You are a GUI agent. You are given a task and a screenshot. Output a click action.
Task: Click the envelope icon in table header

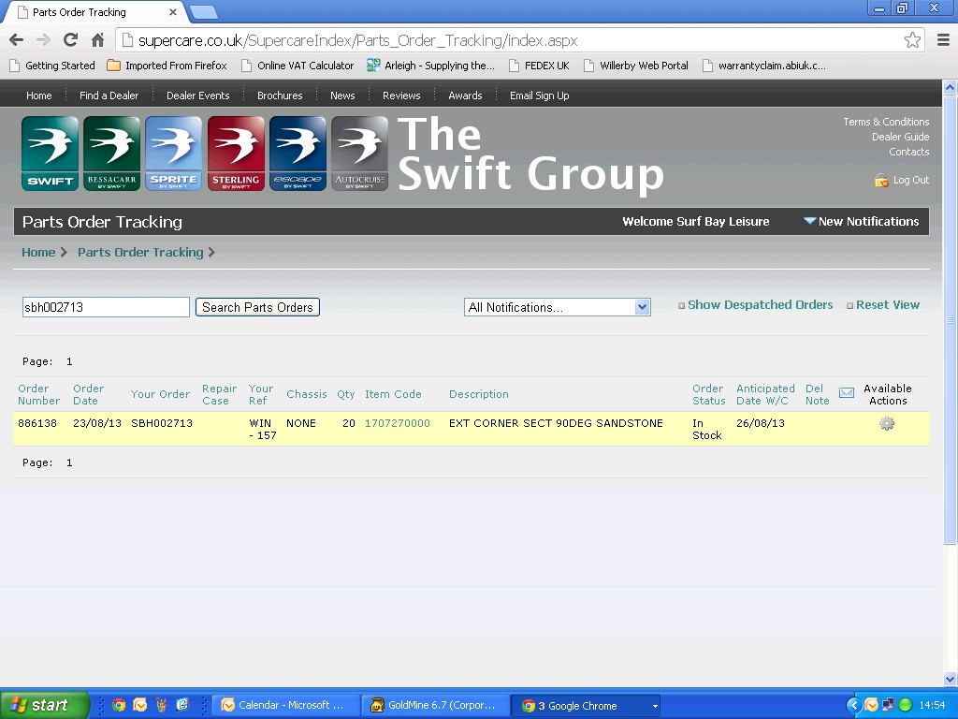(x=846, y=392)
